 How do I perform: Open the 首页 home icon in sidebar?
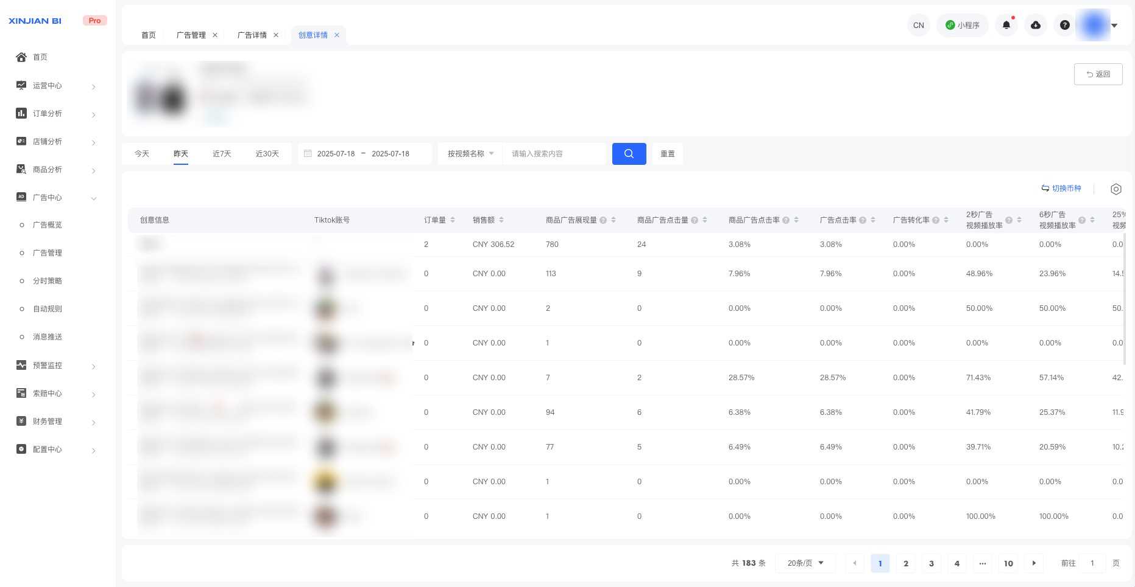point(21,57)
